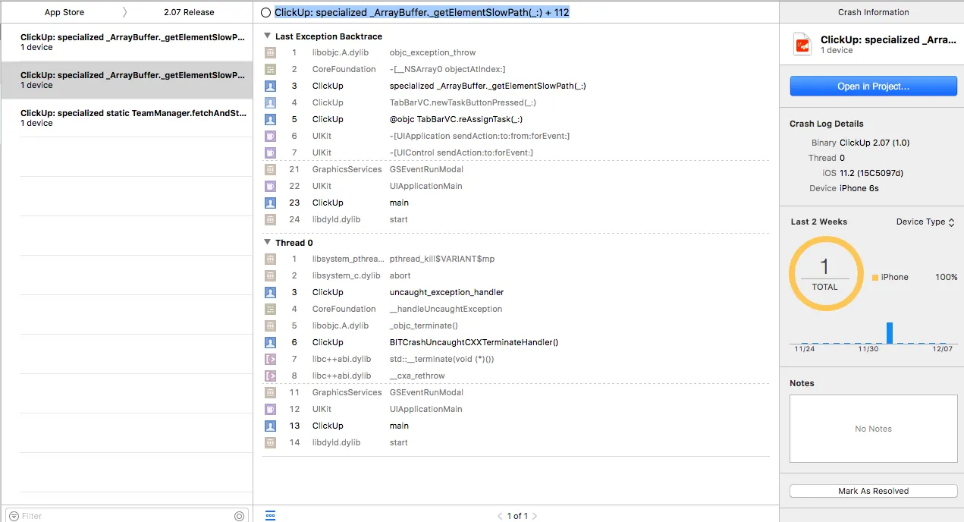Image resolution: width=964 pixels, height=522 pixels.
Task: Click the Notes text area
Action: pos(873,429)
